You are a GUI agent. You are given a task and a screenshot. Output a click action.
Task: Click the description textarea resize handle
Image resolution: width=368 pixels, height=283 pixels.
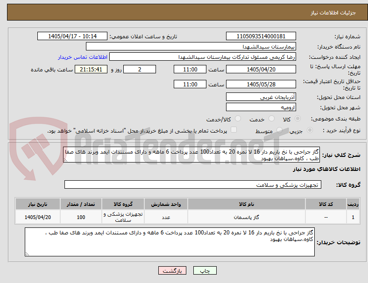click(65, 160)
